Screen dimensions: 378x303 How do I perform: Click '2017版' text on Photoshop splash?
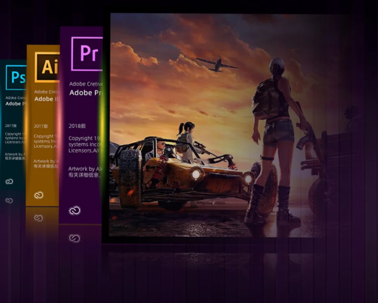point(11,125)
